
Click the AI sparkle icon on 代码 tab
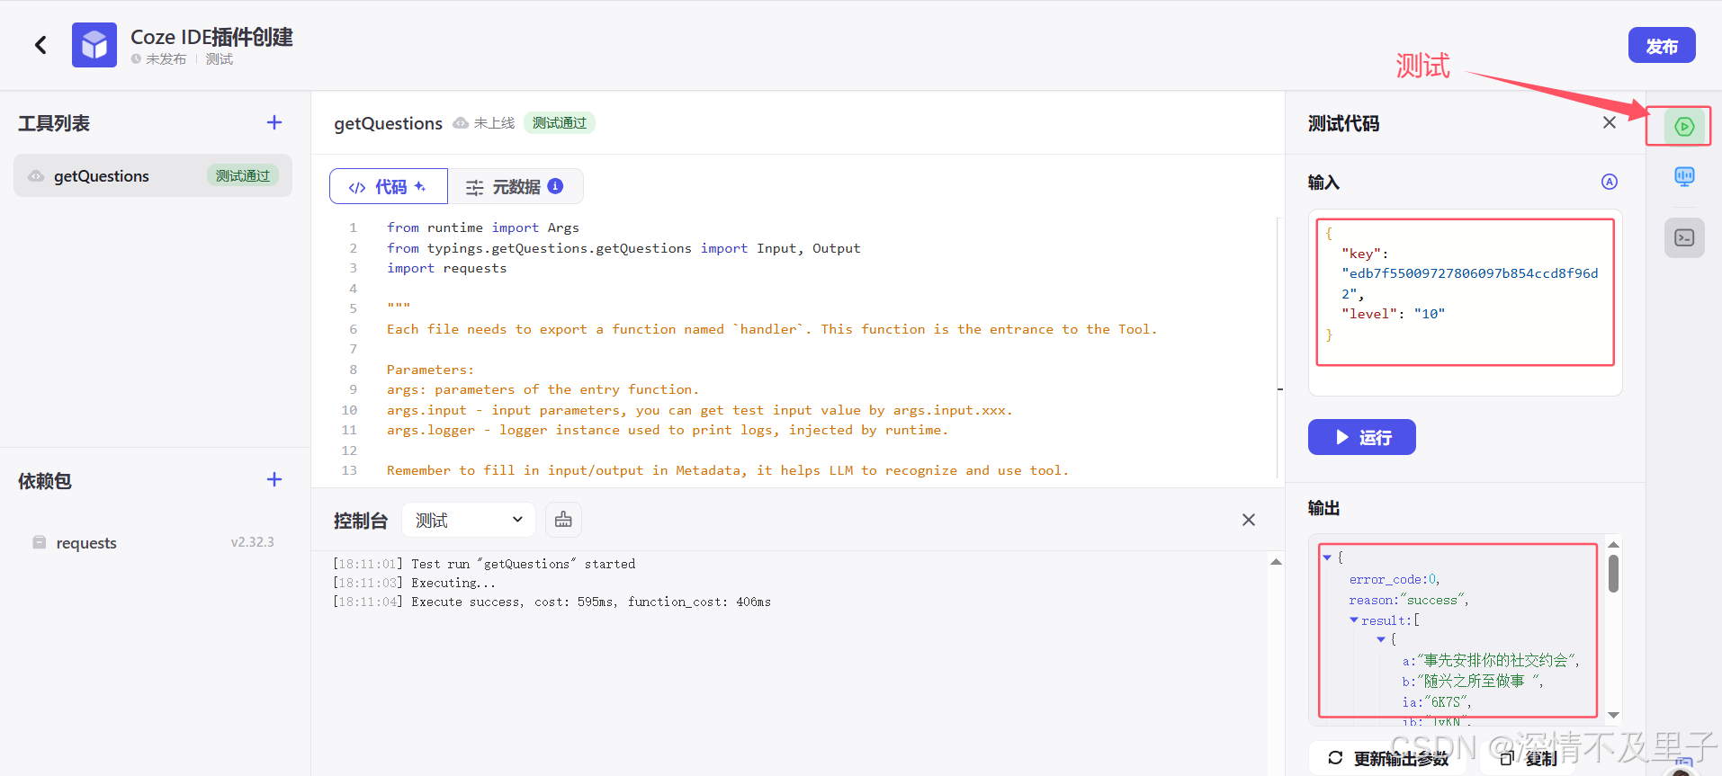[x=420, y=186]
